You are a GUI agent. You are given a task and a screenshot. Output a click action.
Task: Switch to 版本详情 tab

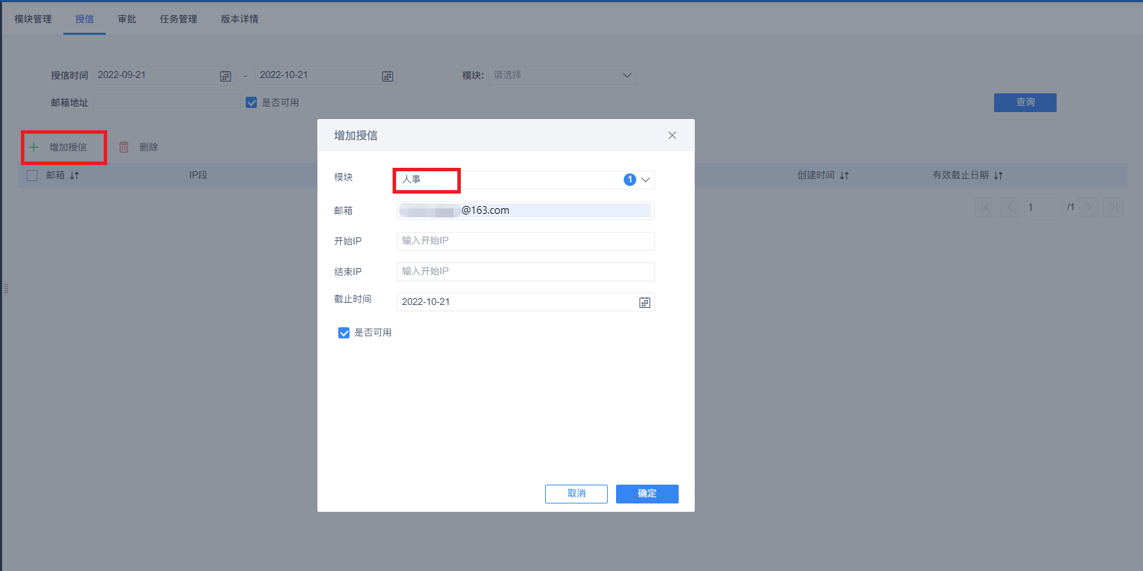(240, 19)
